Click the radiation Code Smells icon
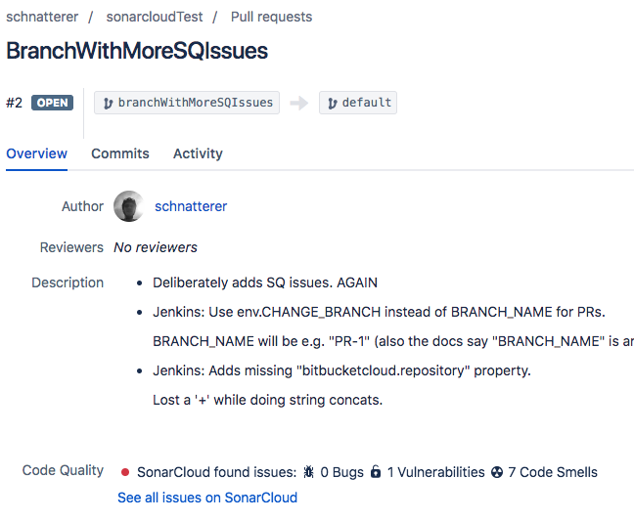Image resolution: width=634 pixels, height=521 pixels. click(497, 472)
